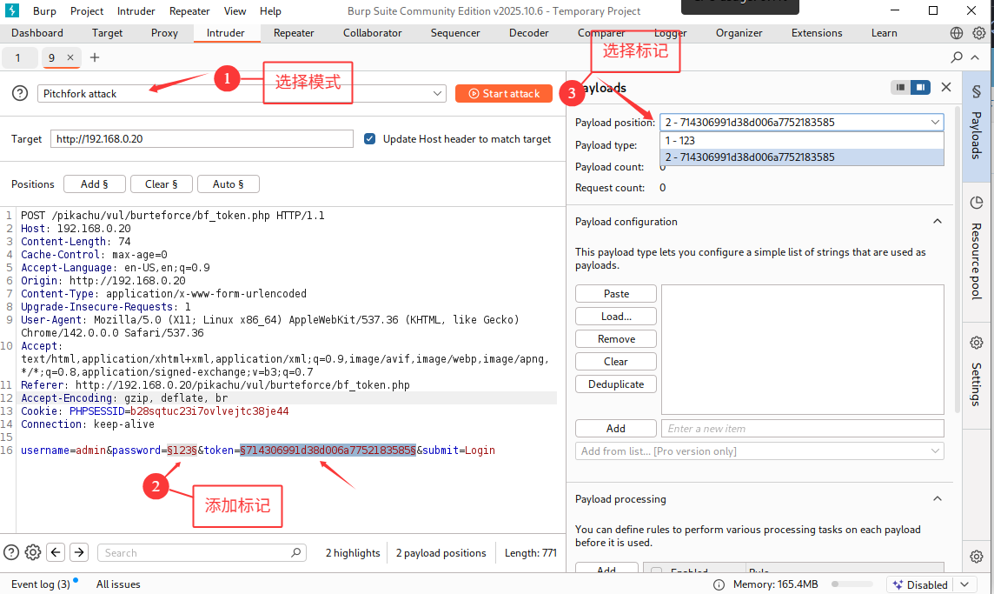Click the memory usage indicator bar

(852, 584)
